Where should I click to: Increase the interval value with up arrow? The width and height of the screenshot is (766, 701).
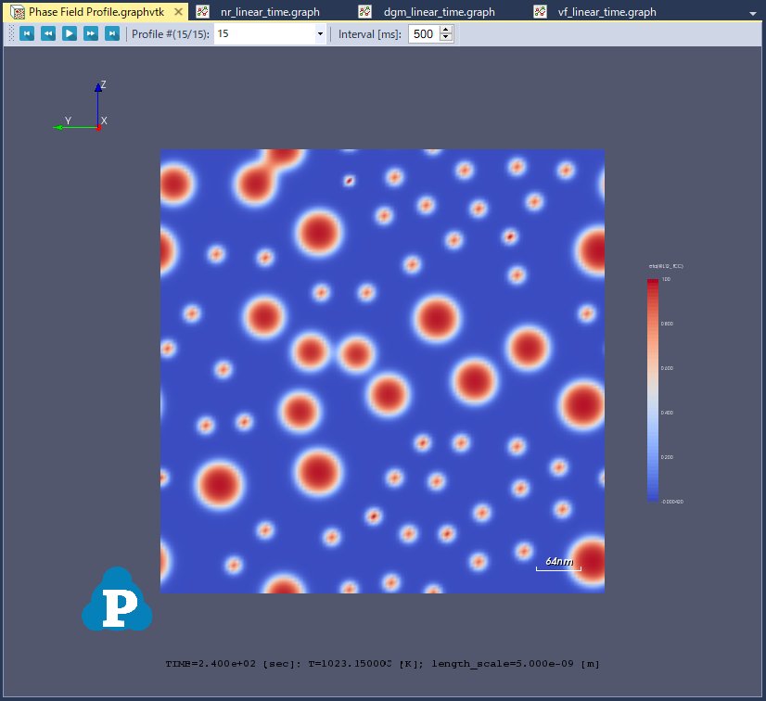[x=446, y=30]
